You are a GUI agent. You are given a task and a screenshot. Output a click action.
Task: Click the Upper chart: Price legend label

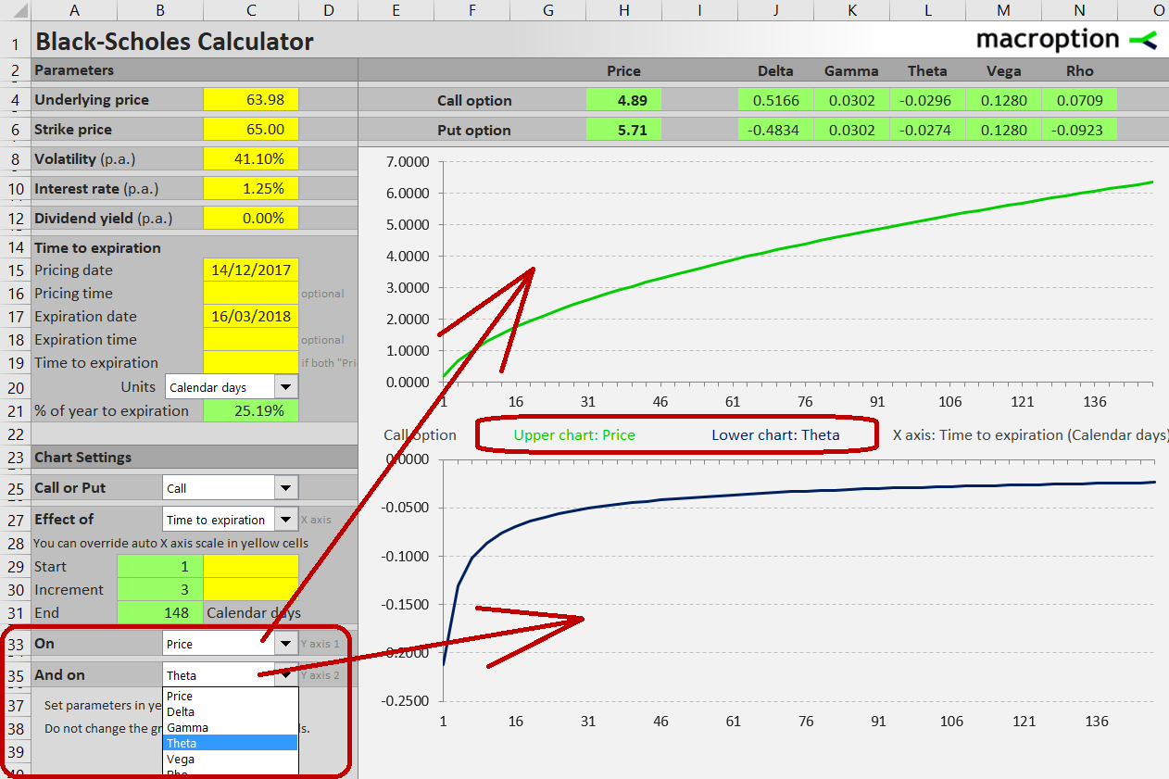(x=574, y=434)
